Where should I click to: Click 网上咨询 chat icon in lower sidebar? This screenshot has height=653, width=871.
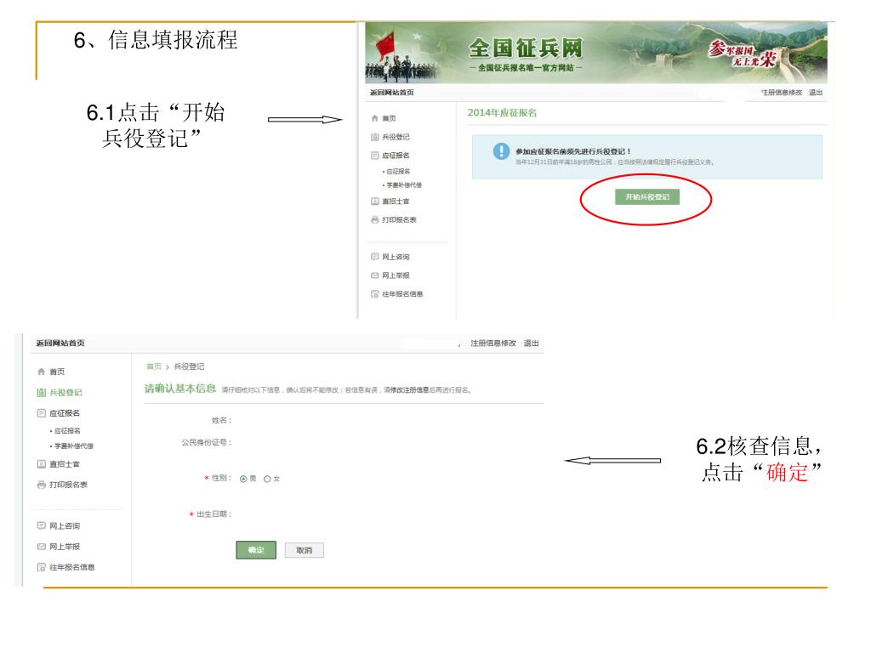coord(41,525)
